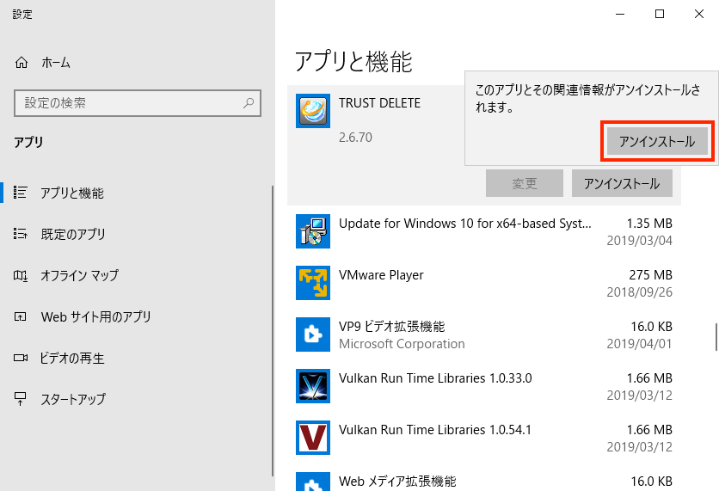Click the Vulkan Run Time Libraries 1.0.54.1 icon
719x491 pixels.
(312, 438)
